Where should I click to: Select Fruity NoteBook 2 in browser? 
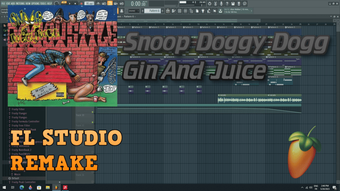point(21,150)
